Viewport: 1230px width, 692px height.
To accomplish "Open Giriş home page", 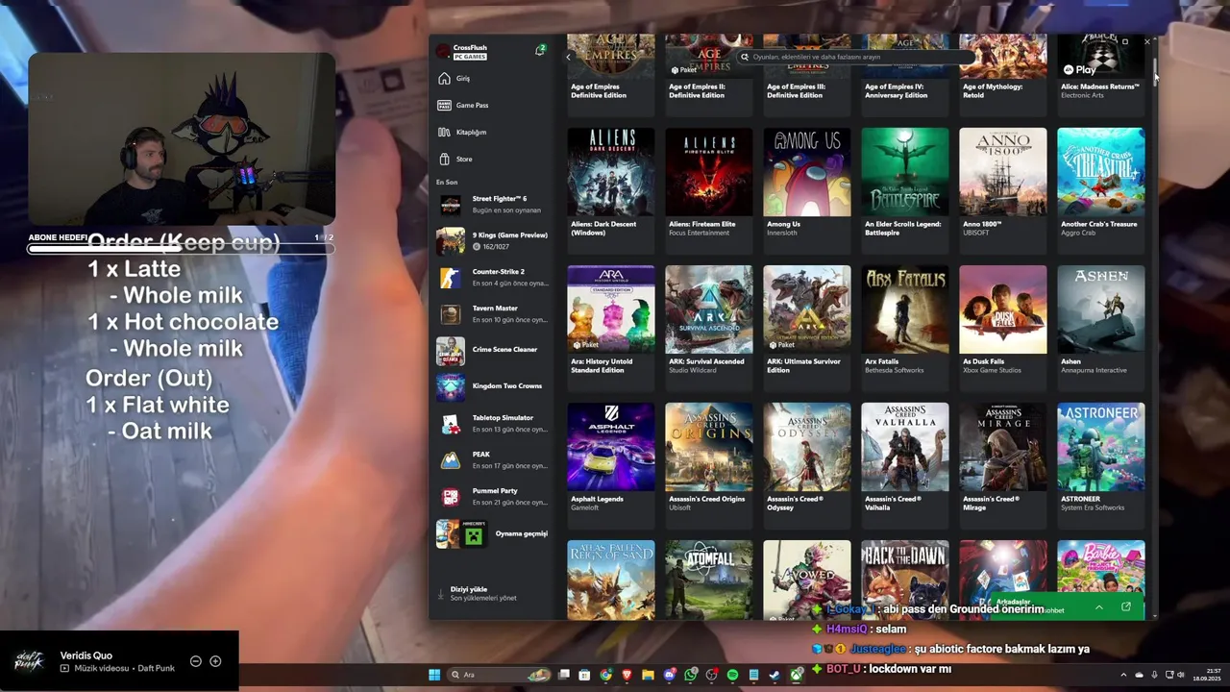I will [493, 78].
